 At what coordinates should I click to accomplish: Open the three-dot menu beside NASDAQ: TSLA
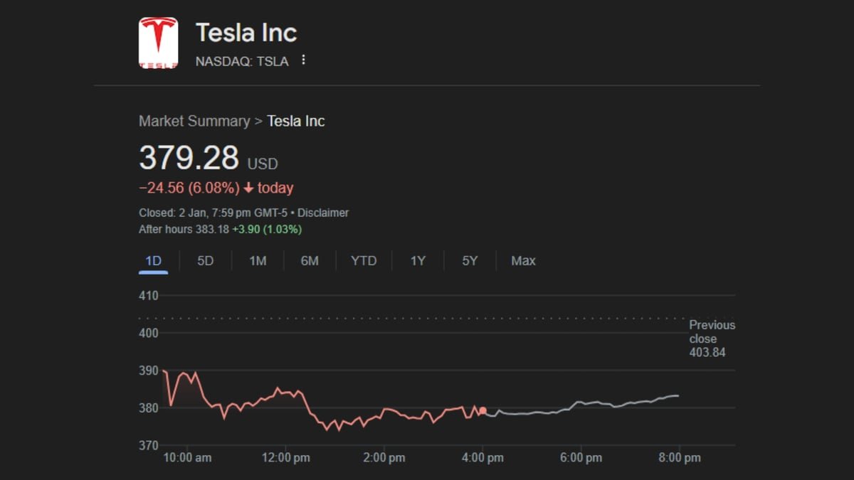(x=303, y=60)
